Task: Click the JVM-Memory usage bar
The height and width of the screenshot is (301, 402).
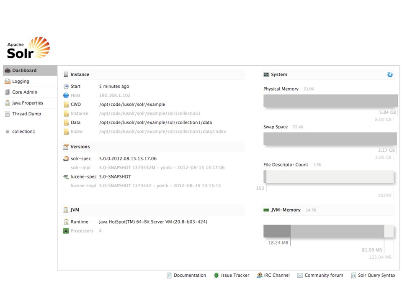Action: tap(328, 231)
